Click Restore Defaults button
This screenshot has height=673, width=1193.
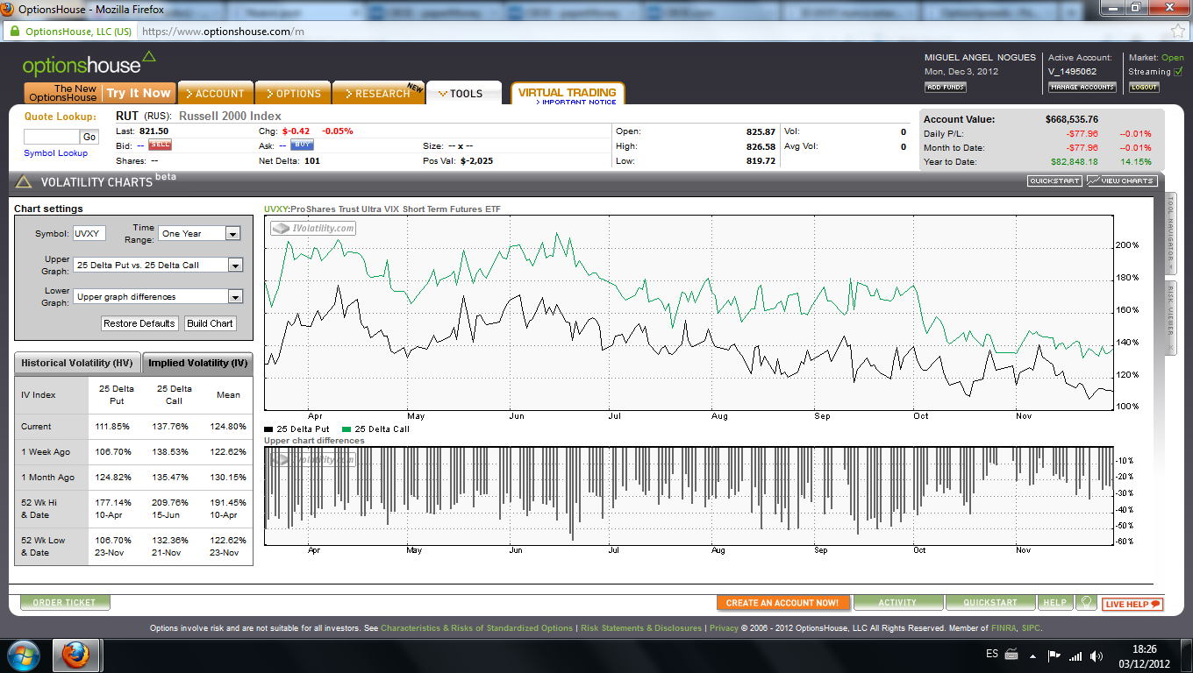(x=139, y=323)
